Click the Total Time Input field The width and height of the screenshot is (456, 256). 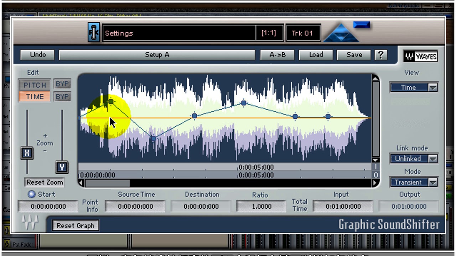343,207
